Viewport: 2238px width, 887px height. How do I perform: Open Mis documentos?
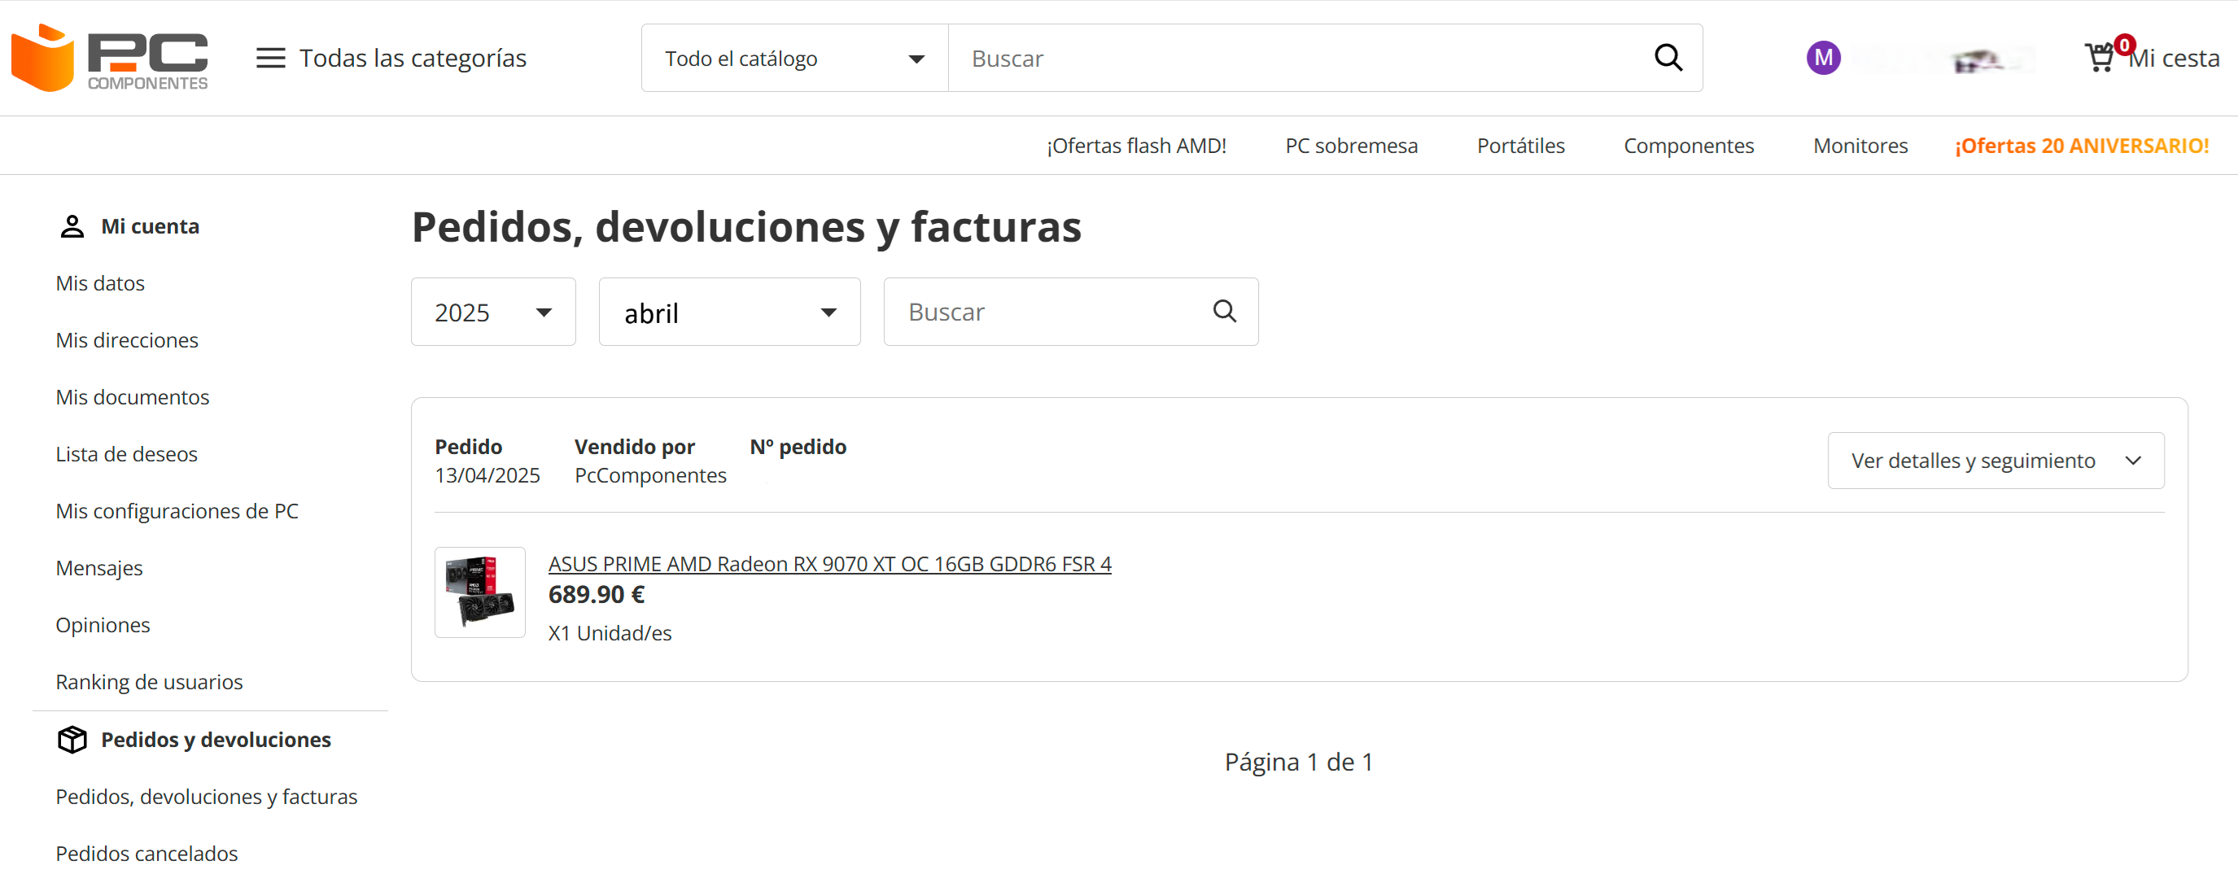132,397
